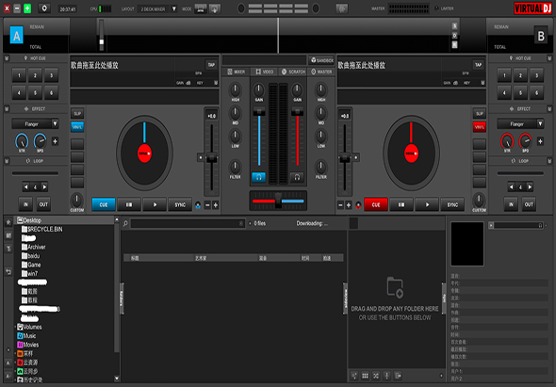Select the laptop mode icon next to MODE
Viewport: 556px width, 387px height.
click(x=201, y=8)
